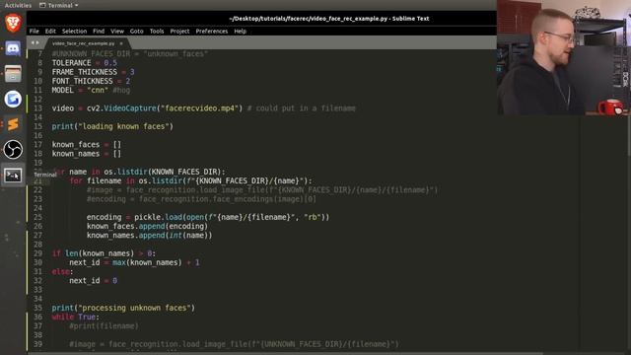Screen dimensions: 631x355
Task: Click 'pickle.load' on line 25
Action: pyautogui.click(x=158, y=217)
